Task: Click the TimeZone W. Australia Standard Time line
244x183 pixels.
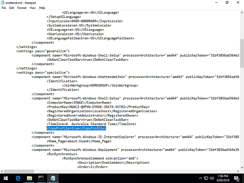Action: coord(91,124)
